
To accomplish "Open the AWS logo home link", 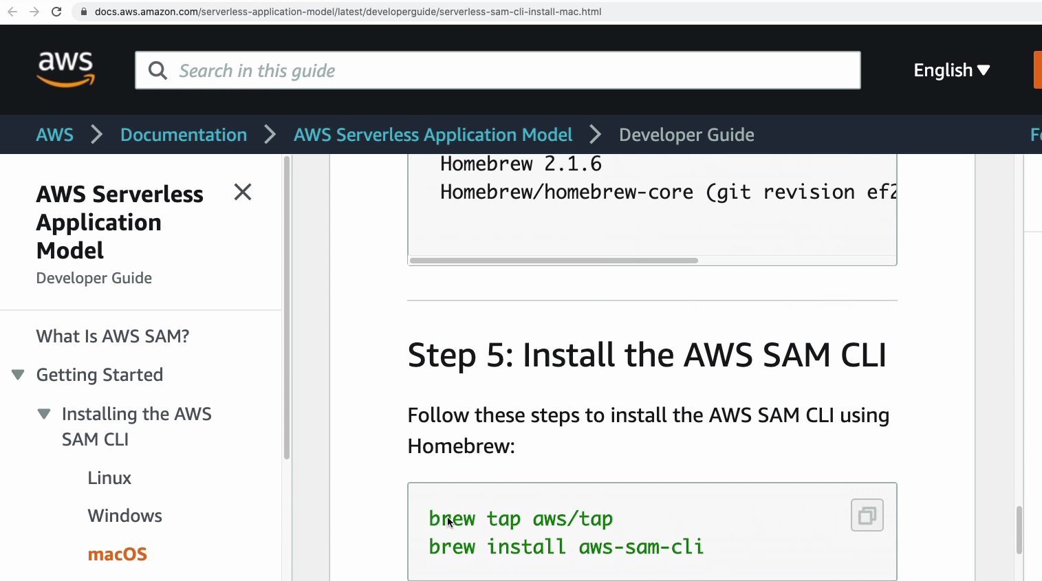I will [x=66, y=69].
